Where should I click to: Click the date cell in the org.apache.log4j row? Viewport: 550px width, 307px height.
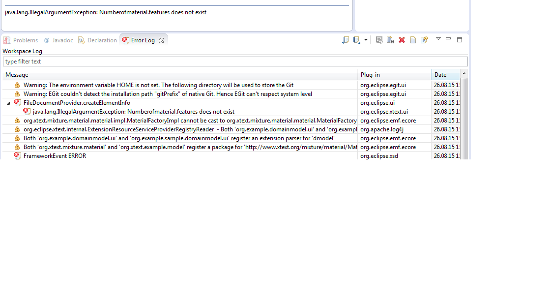[x=446, y=129]
